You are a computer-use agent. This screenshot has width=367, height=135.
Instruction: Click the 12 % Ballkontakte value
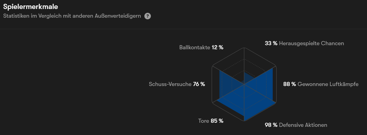click(217, 47)
